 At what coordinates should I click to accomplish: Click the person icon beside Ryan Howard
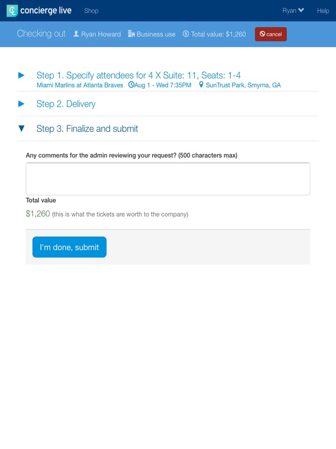[x=76, y=34]
